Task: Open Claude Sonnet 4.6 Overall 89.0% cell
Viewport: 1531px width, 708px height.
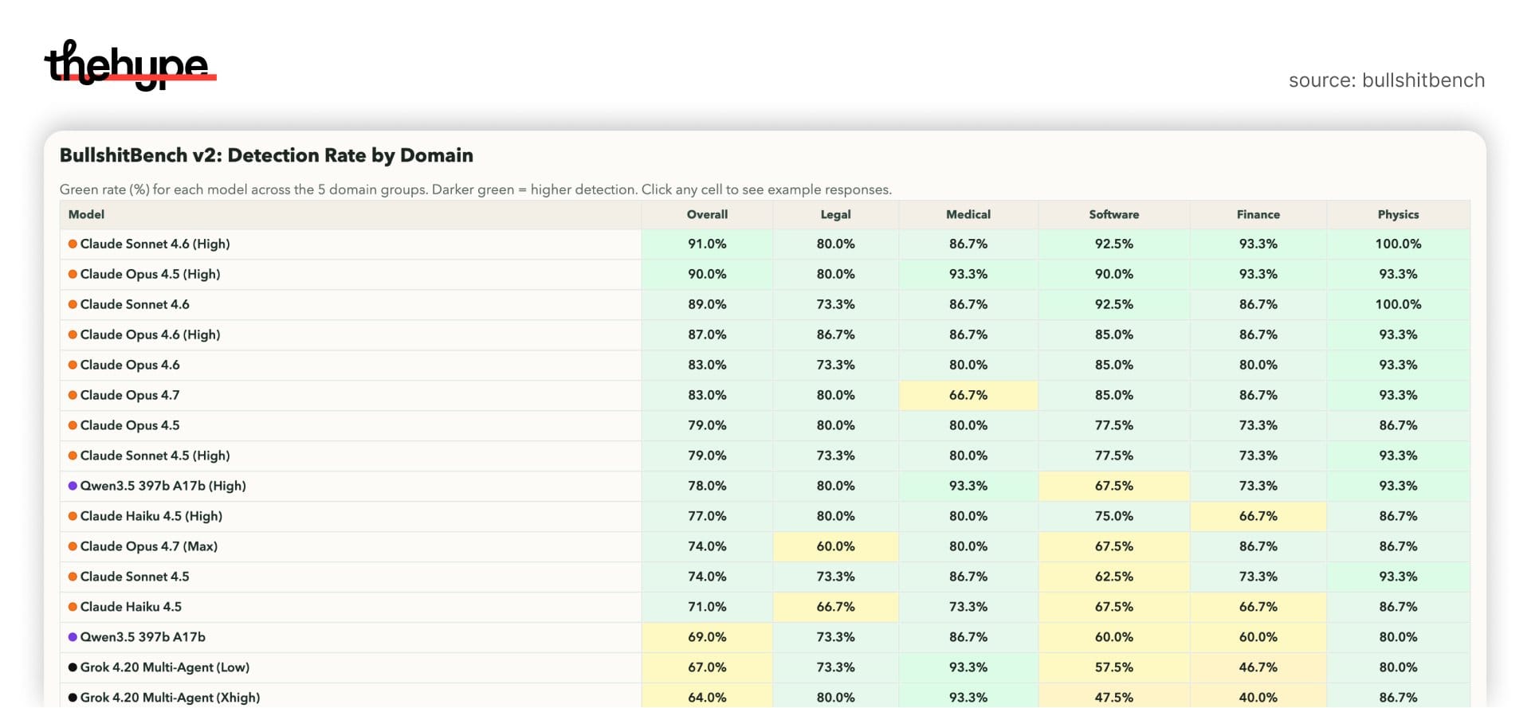Action: tap(707, 305)
